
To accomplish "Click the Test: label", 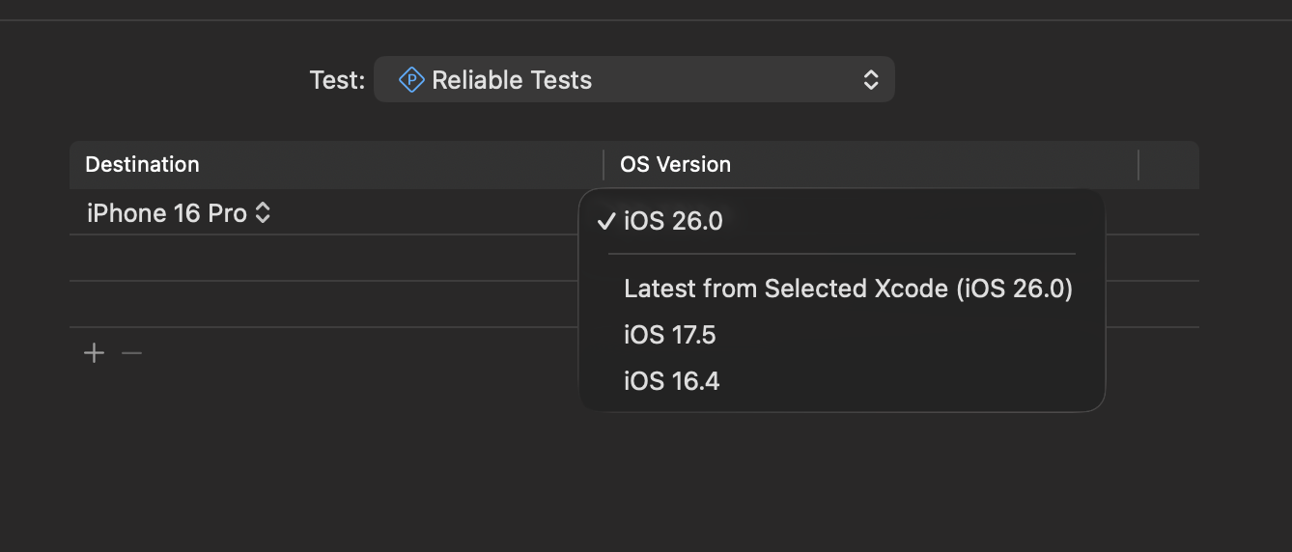I will click(337, 80).
